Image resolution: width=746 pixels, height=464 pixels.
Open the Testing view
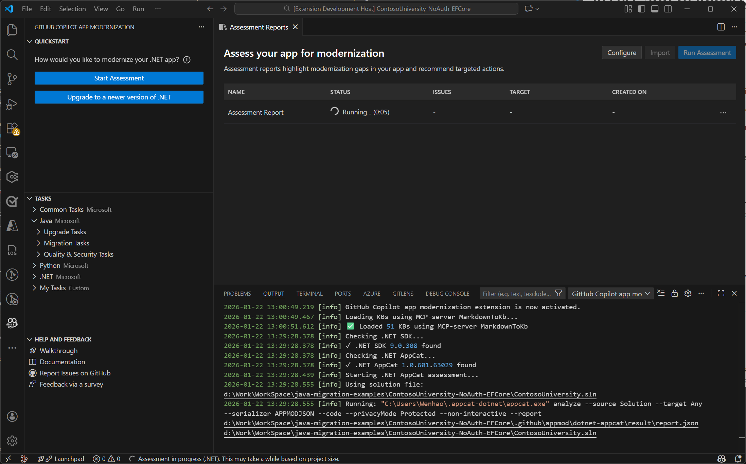pos(12,201)
